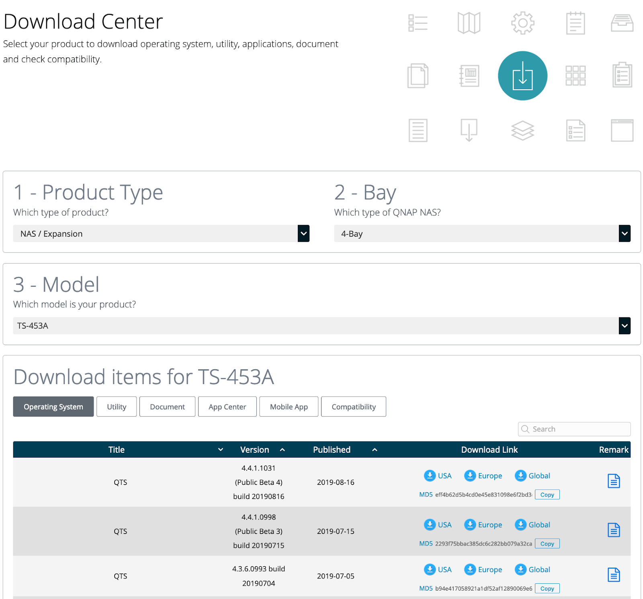Switch to the Compatibility tab
This screenshot has width=643, height=599.
click(353, 407)
